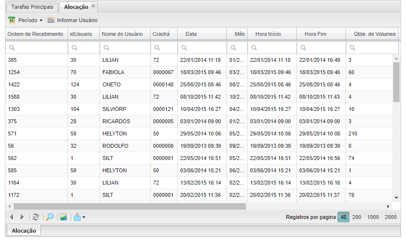Image resolution: width=406 pixels, height=242 pixels.
Task: Focus the Nome do Usuário filter field
Action: click(x=125, y=48)
